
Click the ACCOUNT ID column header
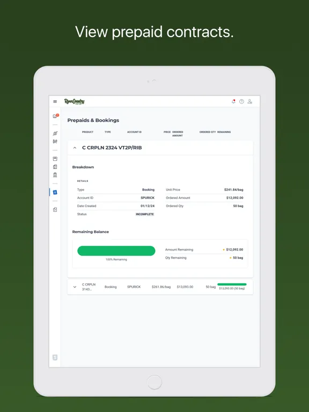[134, 132]
